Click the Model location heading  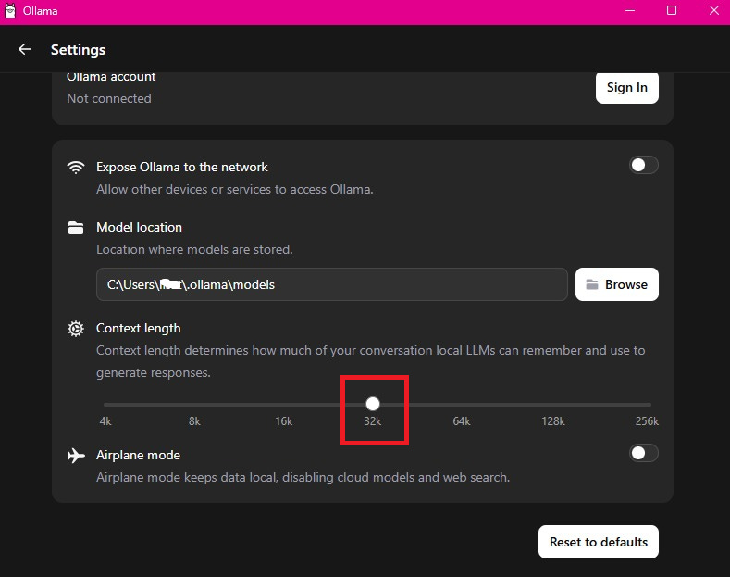click(139, 227)
